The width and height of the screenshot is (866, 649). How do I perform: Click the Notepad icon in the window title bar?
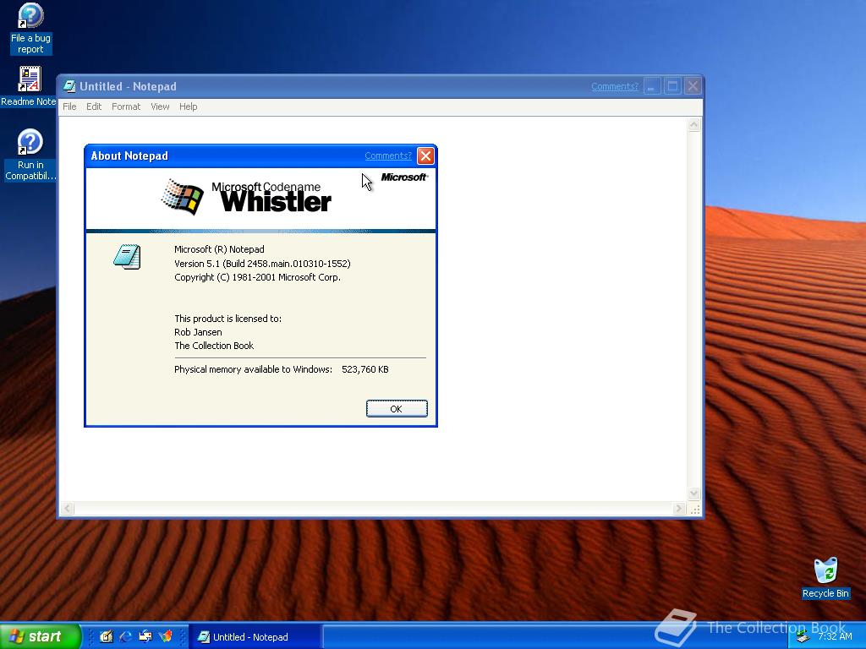[x=69, y=86]
